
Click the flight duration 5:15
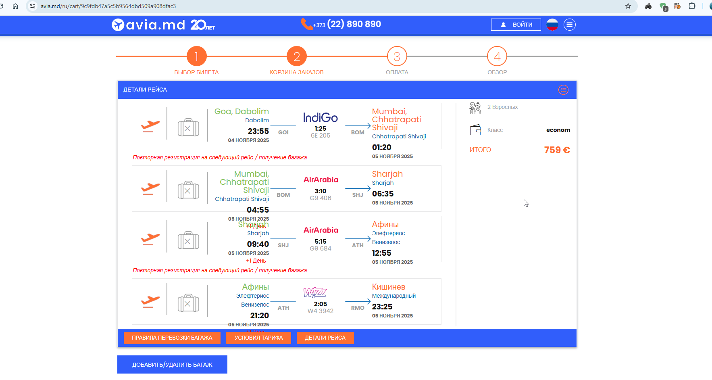(321, 242)
